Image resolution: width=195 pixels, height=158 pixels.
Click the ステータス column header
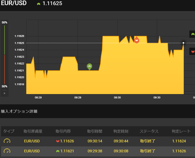(149, 131)
